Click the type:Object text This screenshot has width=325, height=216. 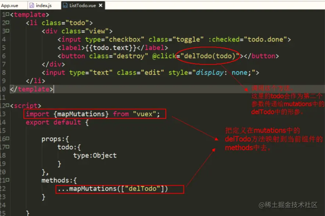tap(95, 155)
